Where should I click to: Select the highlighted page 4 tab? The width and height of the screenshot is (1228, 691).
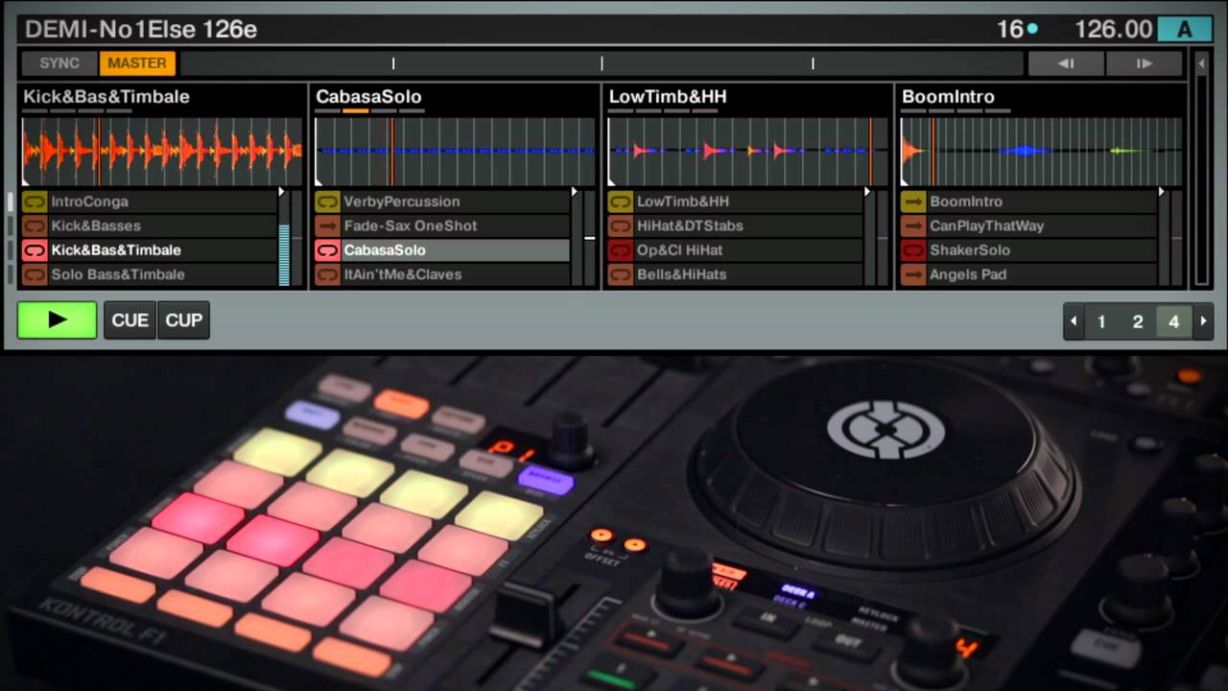coord(1173,322)
